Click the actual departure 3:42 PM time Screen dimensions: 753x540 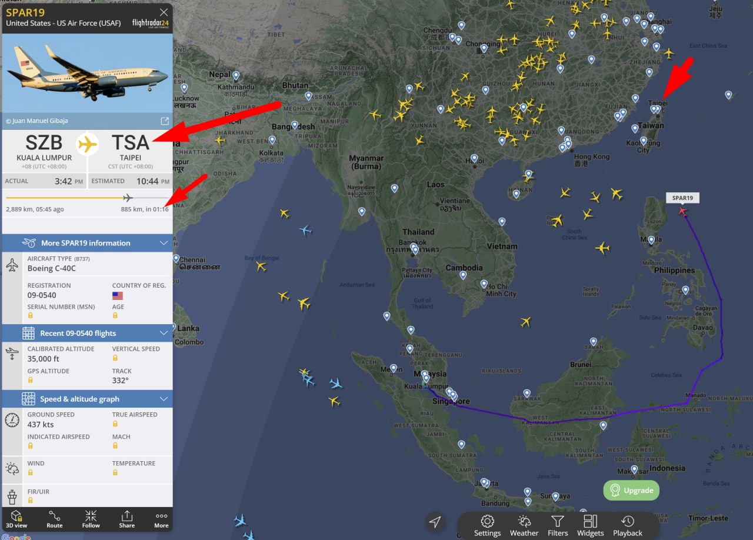point(68,181)
